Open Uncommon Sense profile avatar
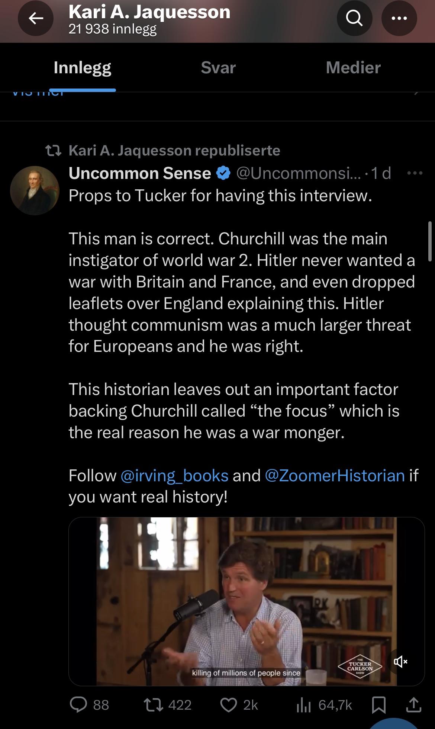 pos(35,190)
